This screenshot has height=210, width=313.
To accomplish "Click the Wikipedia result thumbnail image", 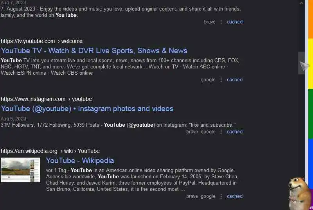I will [21, 170].
